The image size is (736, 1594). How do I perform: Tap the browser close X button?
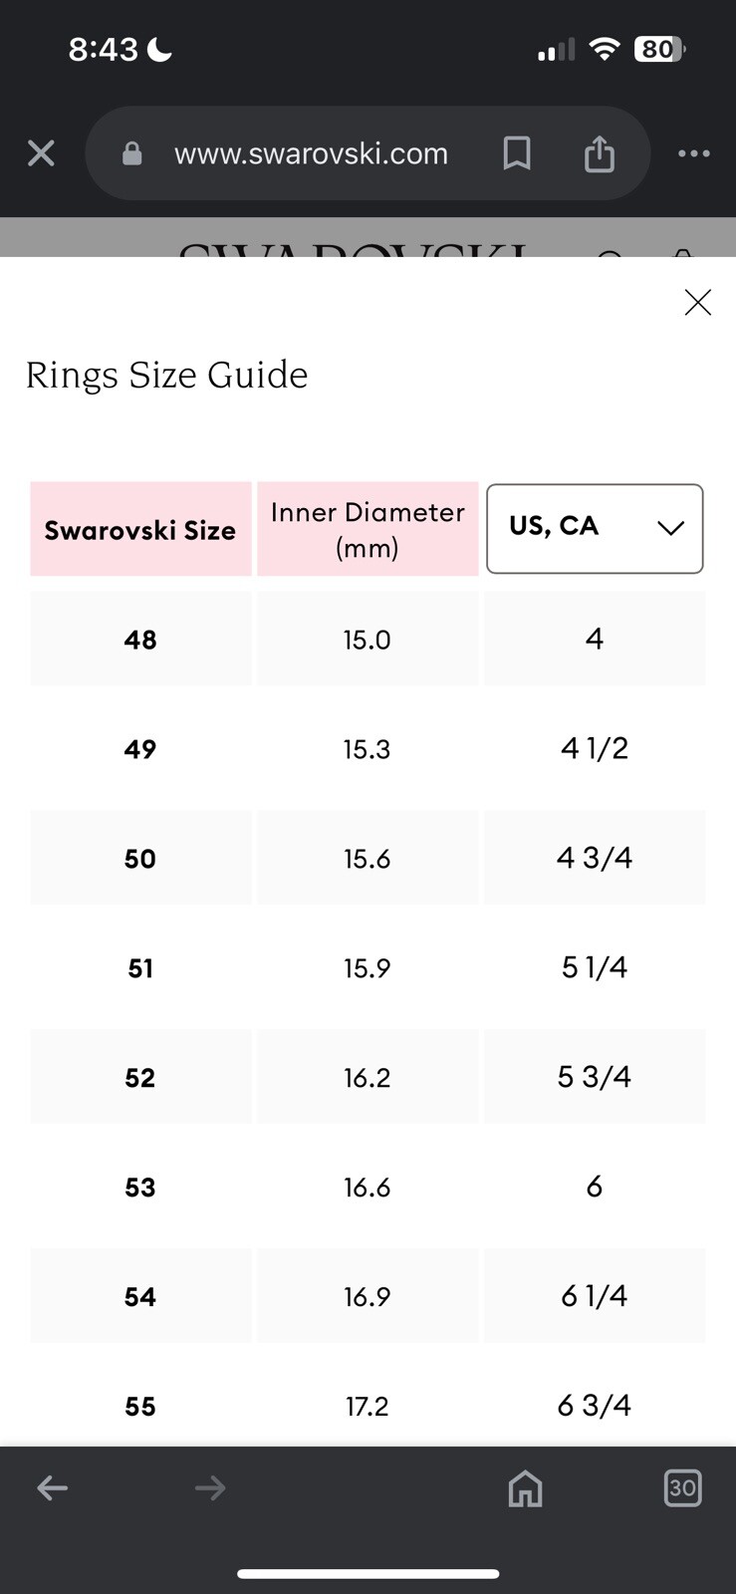pos(41,153)
